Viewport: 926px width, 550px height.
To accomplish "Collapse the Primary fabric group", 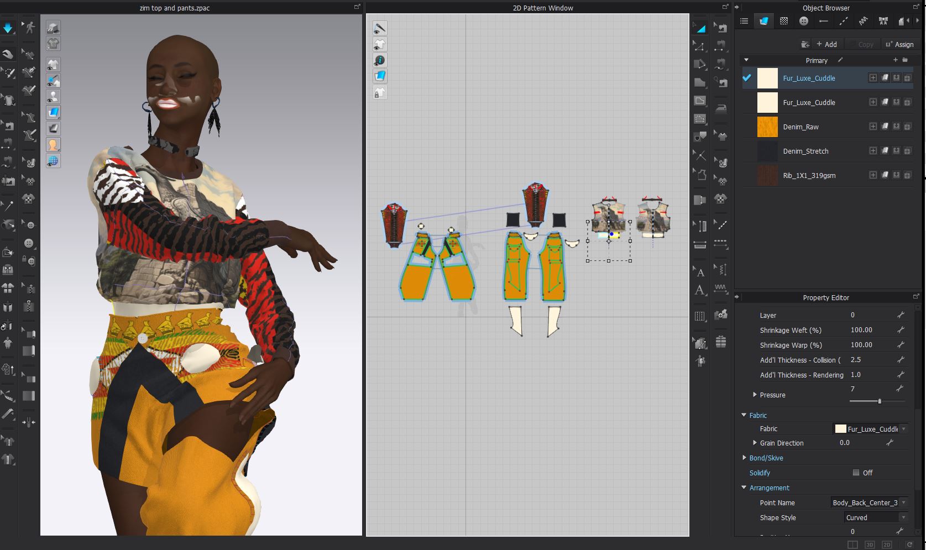I will click(x=746, y=60).
